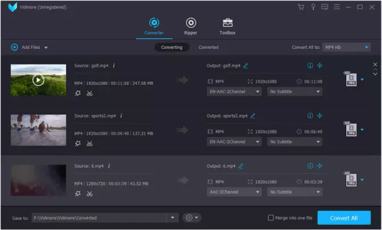Open the Toolbox tab

pos(227,26)
